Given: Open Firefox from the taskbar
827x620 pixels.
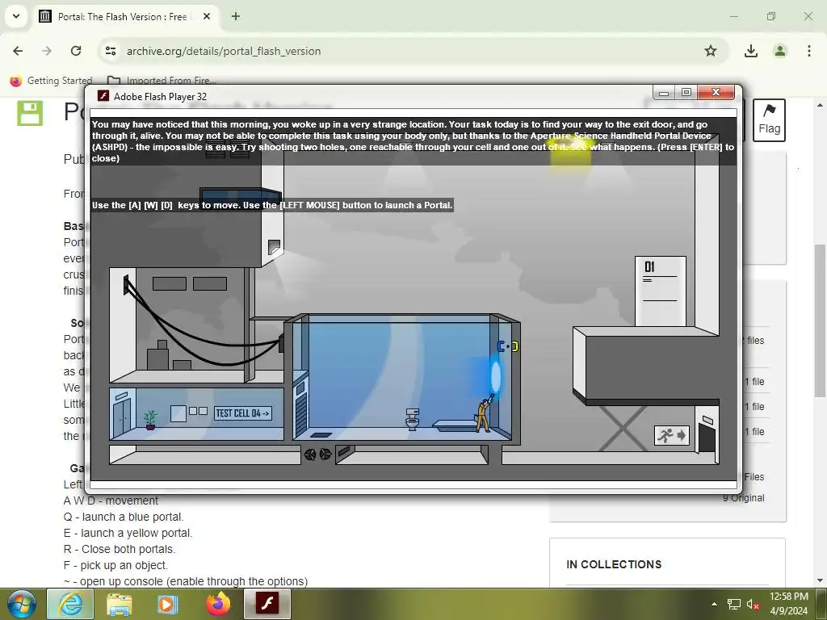Looking at the screenshot, I should coord(218,604).
